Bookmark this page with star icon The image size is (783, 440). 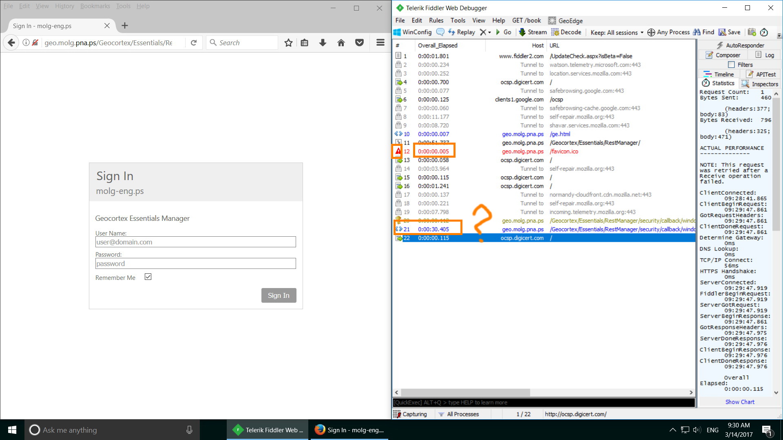point(288,42)
